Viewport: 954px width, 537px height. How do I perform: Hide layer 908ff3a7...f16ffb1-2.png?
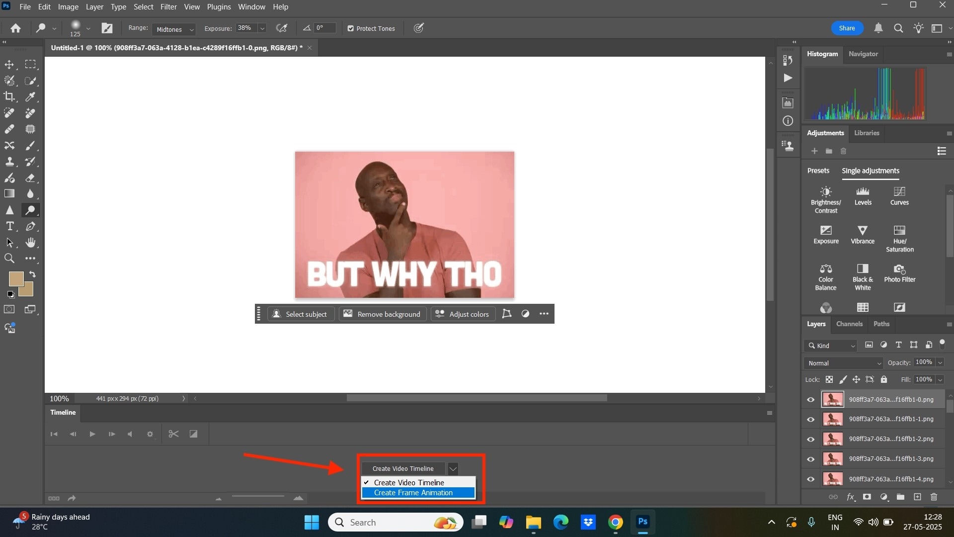811,440
